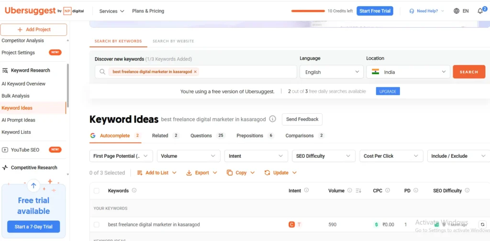Open Plans & Pricing link

[x=148, y=11]
